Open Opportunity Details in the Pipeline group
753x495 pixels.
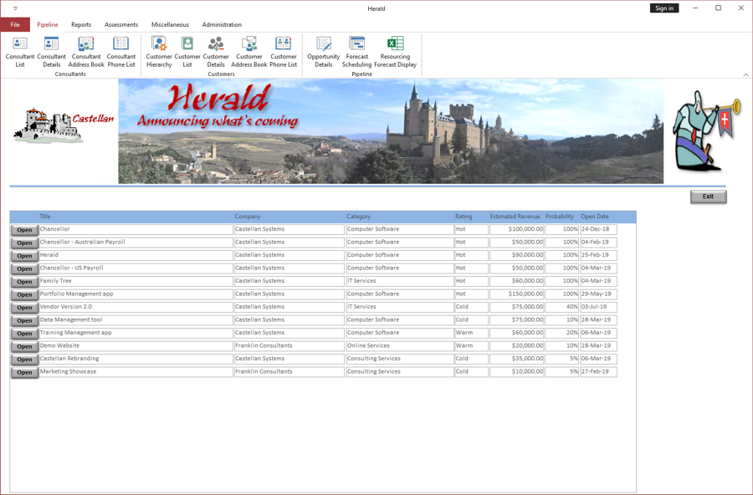[324, 52]
